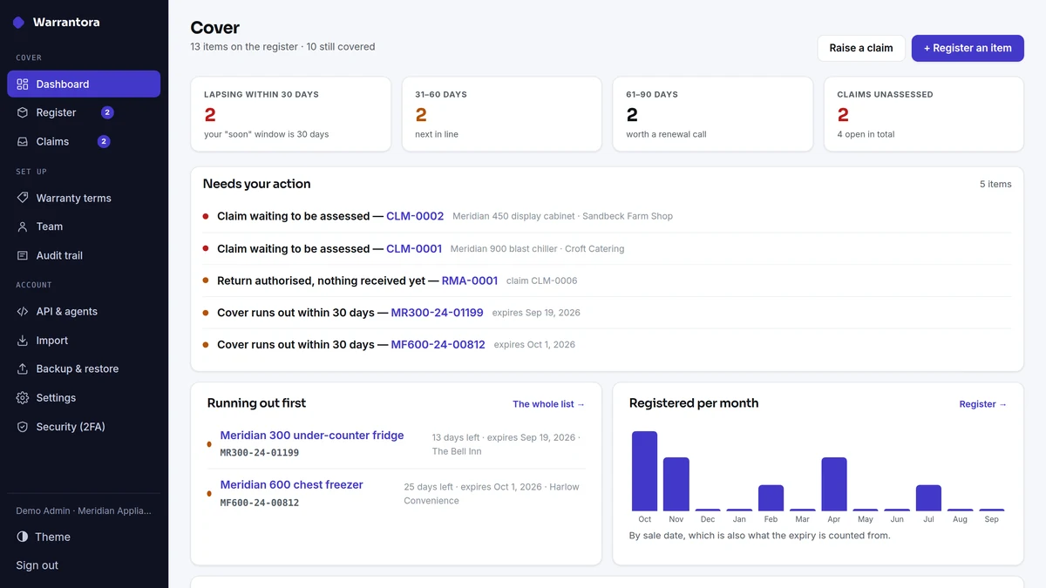1046x588 pixels.
Task: Click the Oct bar in the chart
Action: coord(644,471)
